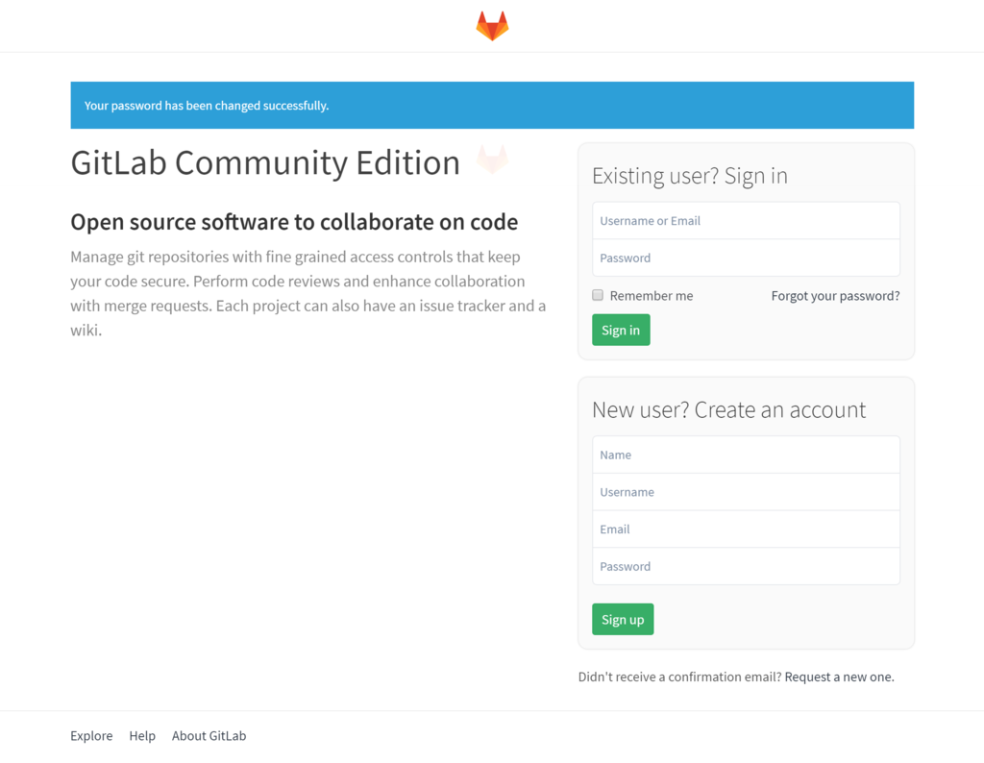Request a new confirmation email link
Image resolution: width=984 pixels, height=763 pixels.
pos(839,677)
